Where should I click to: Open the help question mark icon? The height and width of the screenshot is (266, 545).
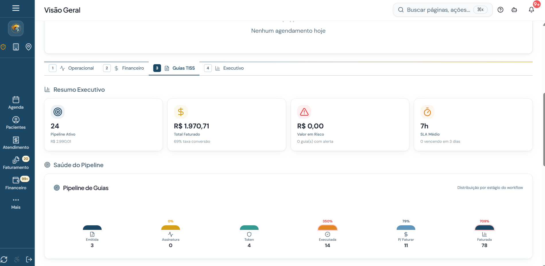coord(501,10)
